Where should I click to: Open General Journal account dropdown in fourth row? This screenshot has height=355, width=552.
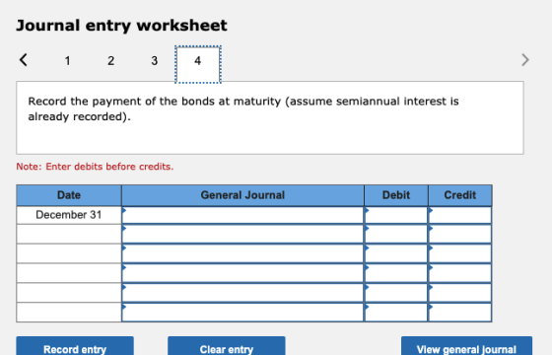tap(242, 274)
